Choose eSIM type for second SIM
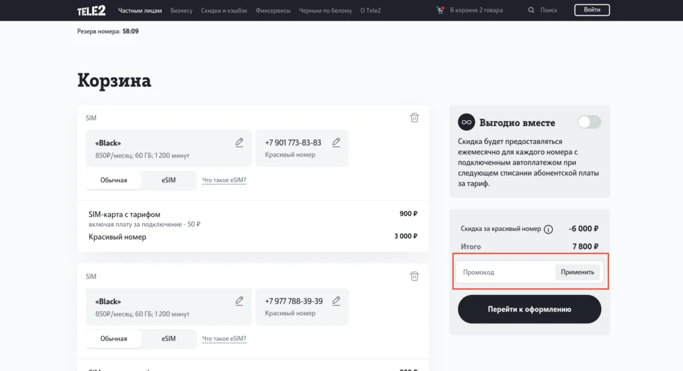Screen dimensions: 683x371 pos(169,338)
